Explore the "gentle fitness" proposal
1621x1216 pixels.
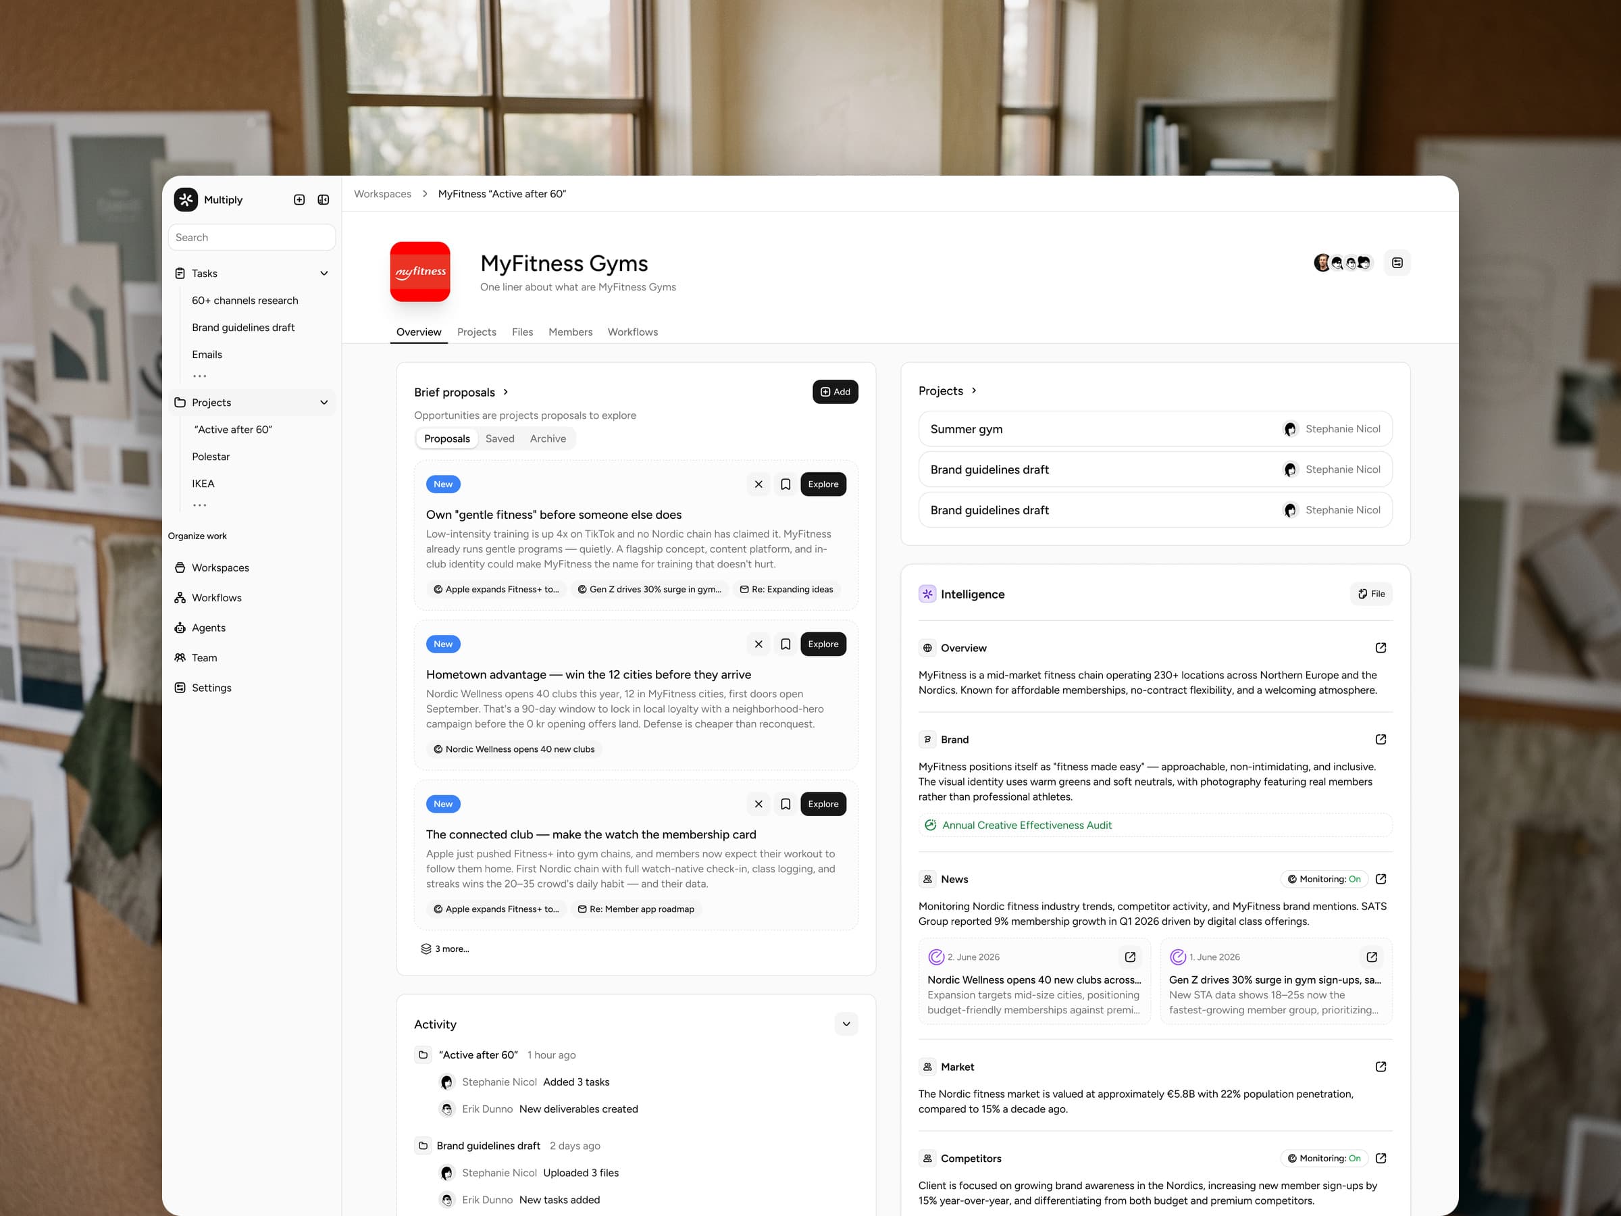(x=823, y=484)
